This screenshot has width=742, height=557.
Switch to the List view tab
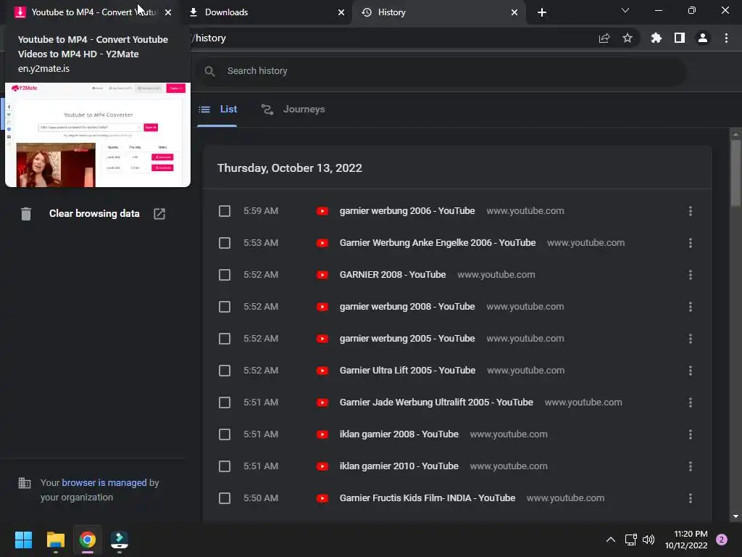click(x=217, y=110)
